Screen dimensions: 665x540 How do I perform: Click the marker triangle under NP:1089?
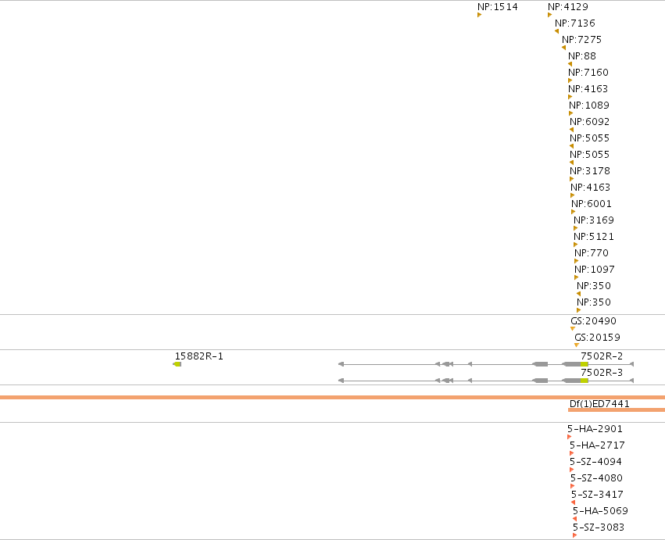[571, 113]
